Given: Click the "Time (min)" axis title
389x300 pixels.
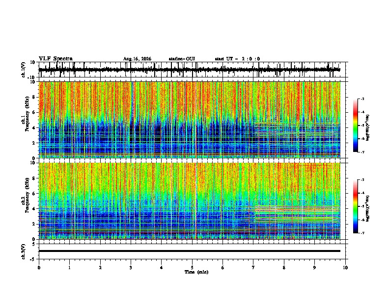Looking at the screenshot, I should (x=196, y=272).
